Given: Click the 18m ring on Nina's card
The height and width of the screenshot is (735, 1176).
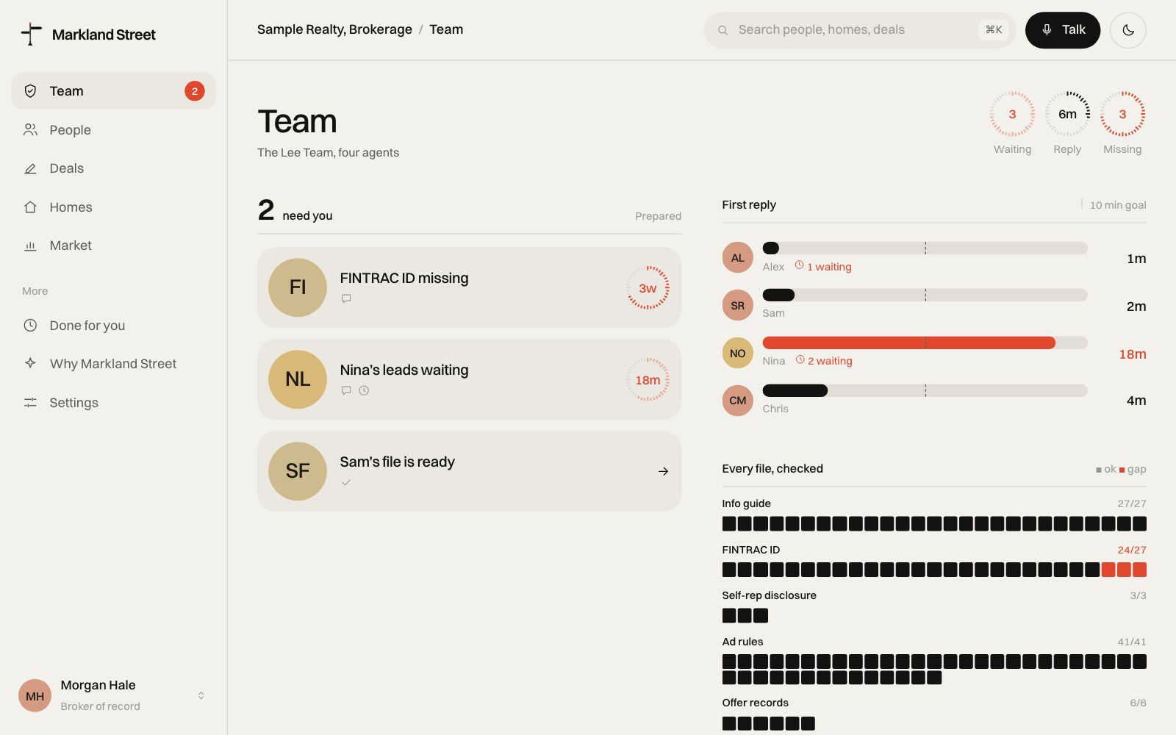Looking at the screenshot, I should pyautogui.click(x=648, y=379).
